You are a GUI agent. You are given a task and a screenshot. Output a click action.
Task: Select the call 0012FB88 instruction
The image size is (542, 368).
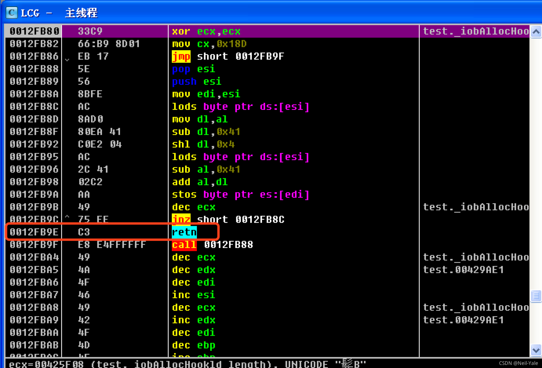pyautogui.click(x=212, y=245)
